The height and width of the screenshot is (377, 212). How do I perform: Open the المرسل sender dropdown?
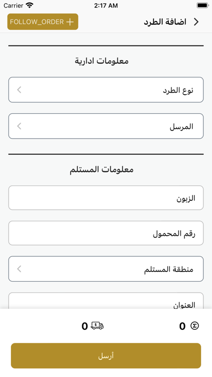[x=106, y=126]
